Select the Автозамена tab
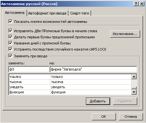The image size is (146, 123). [x=15, y=13]
